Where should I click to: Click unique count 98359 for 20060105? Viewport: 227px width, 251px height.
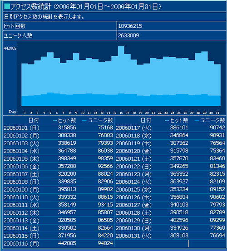[105, 158]
